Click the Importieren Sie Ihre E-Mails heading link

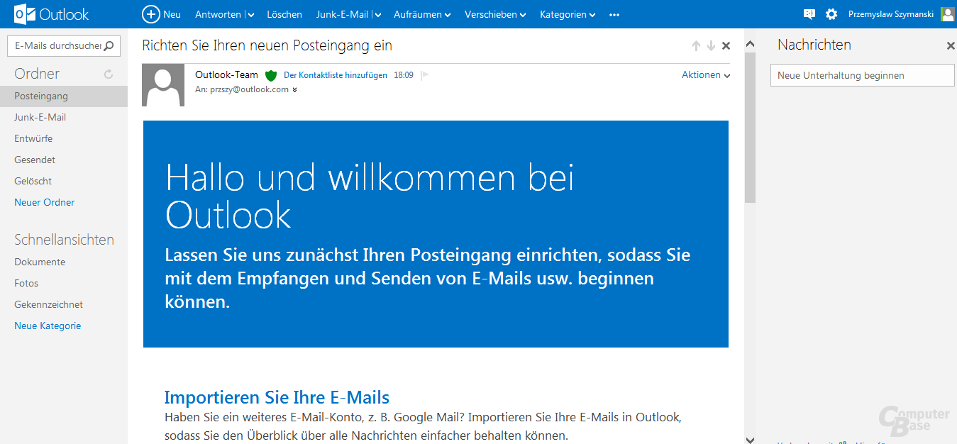pos(277,397)
